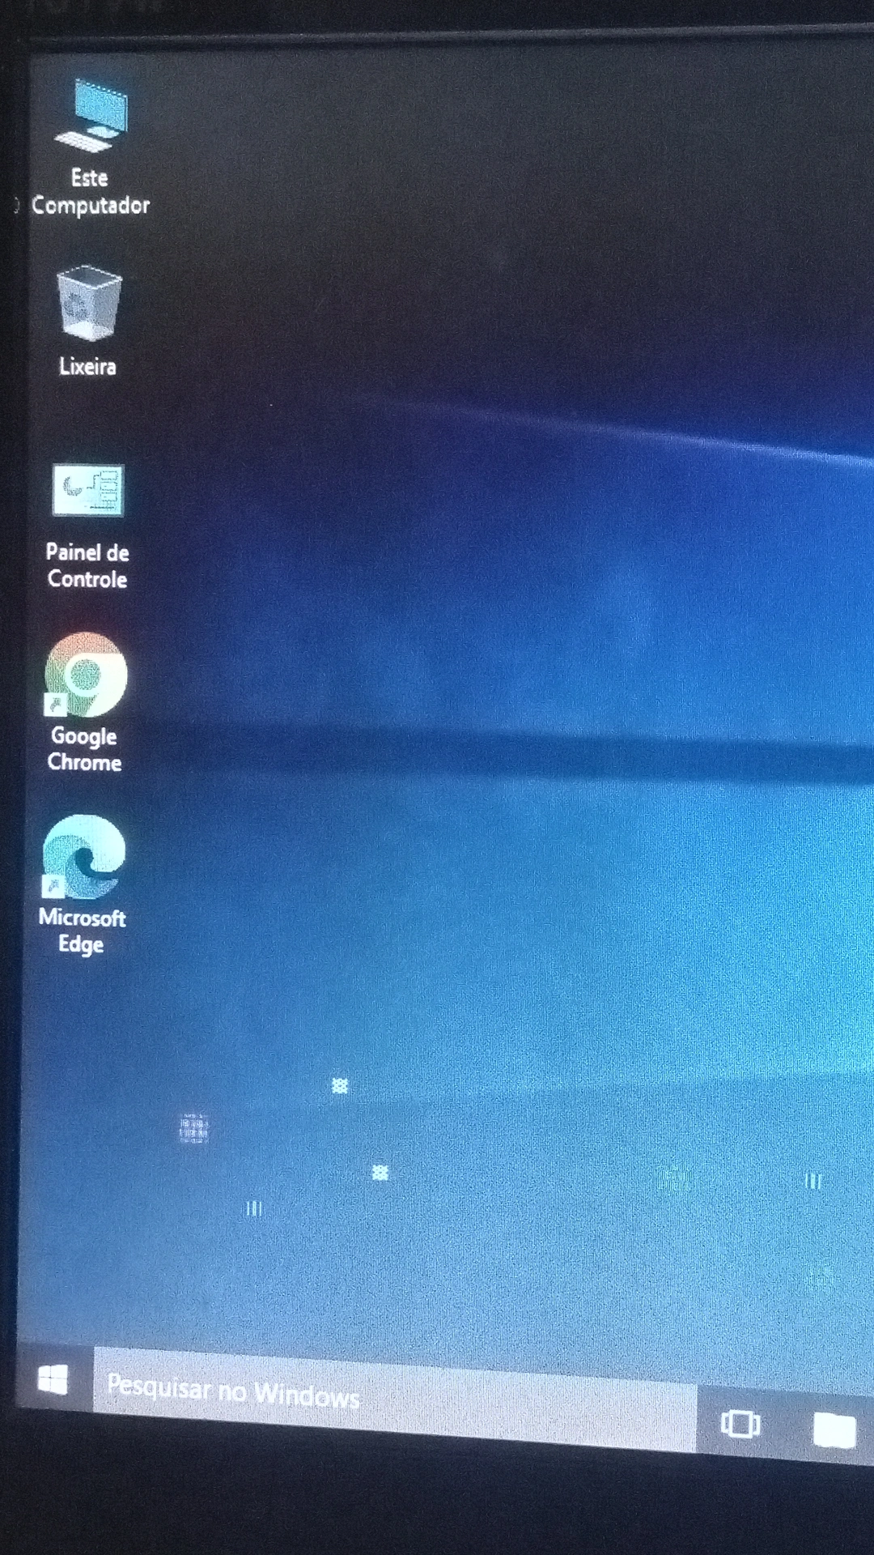Open the Windows Start menu
The width and height of the screenshot is (874, 1555).
53,1379
